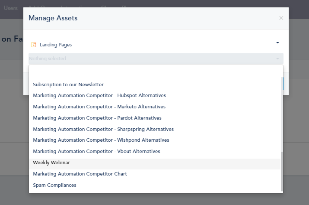Choose the Vbout Alternatives landing page
The width and height of the screenshot is (309, 205).
click(x=155, y=151)
